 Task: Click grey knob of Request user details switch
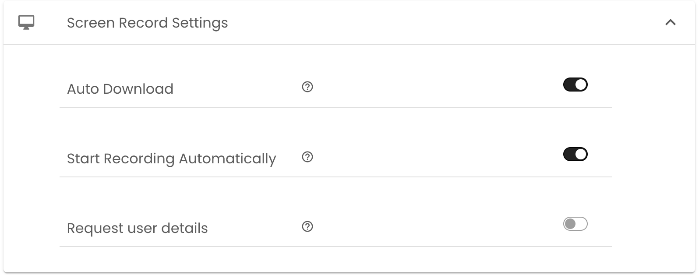click(570, 224)
